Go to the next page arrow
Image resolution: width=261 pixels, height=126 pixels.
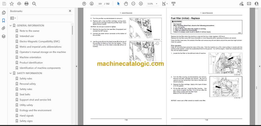click(x=92, y=4)
